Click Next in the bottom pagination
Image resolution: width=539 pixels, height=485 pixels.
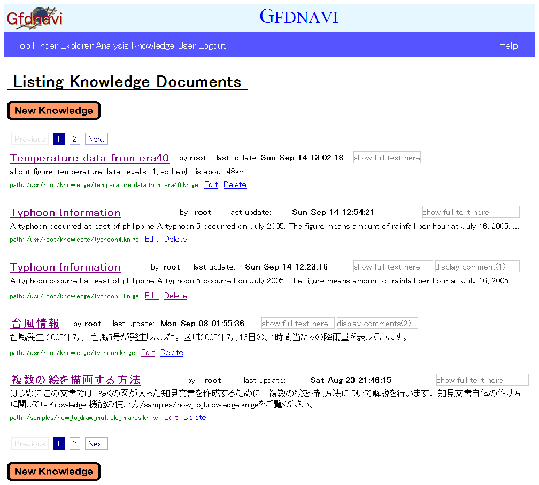(96, 444)
